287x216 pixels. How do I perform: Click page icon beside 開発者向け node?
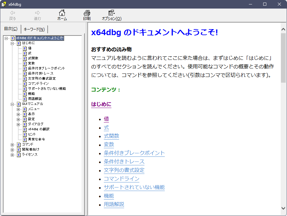coord(19,149)
